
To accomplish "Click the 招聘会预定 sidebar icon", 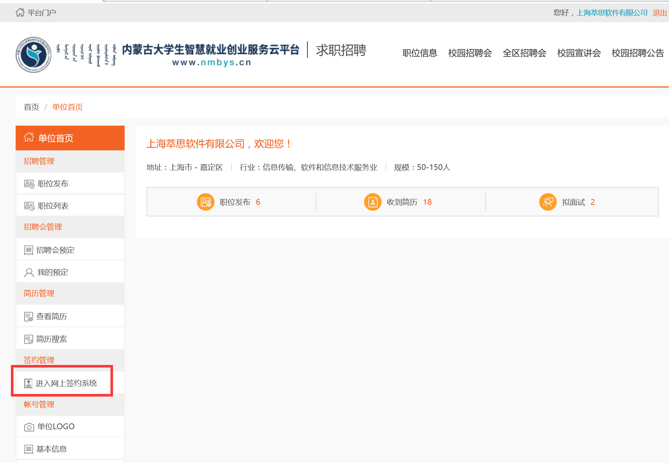I will tap(29, 250).
